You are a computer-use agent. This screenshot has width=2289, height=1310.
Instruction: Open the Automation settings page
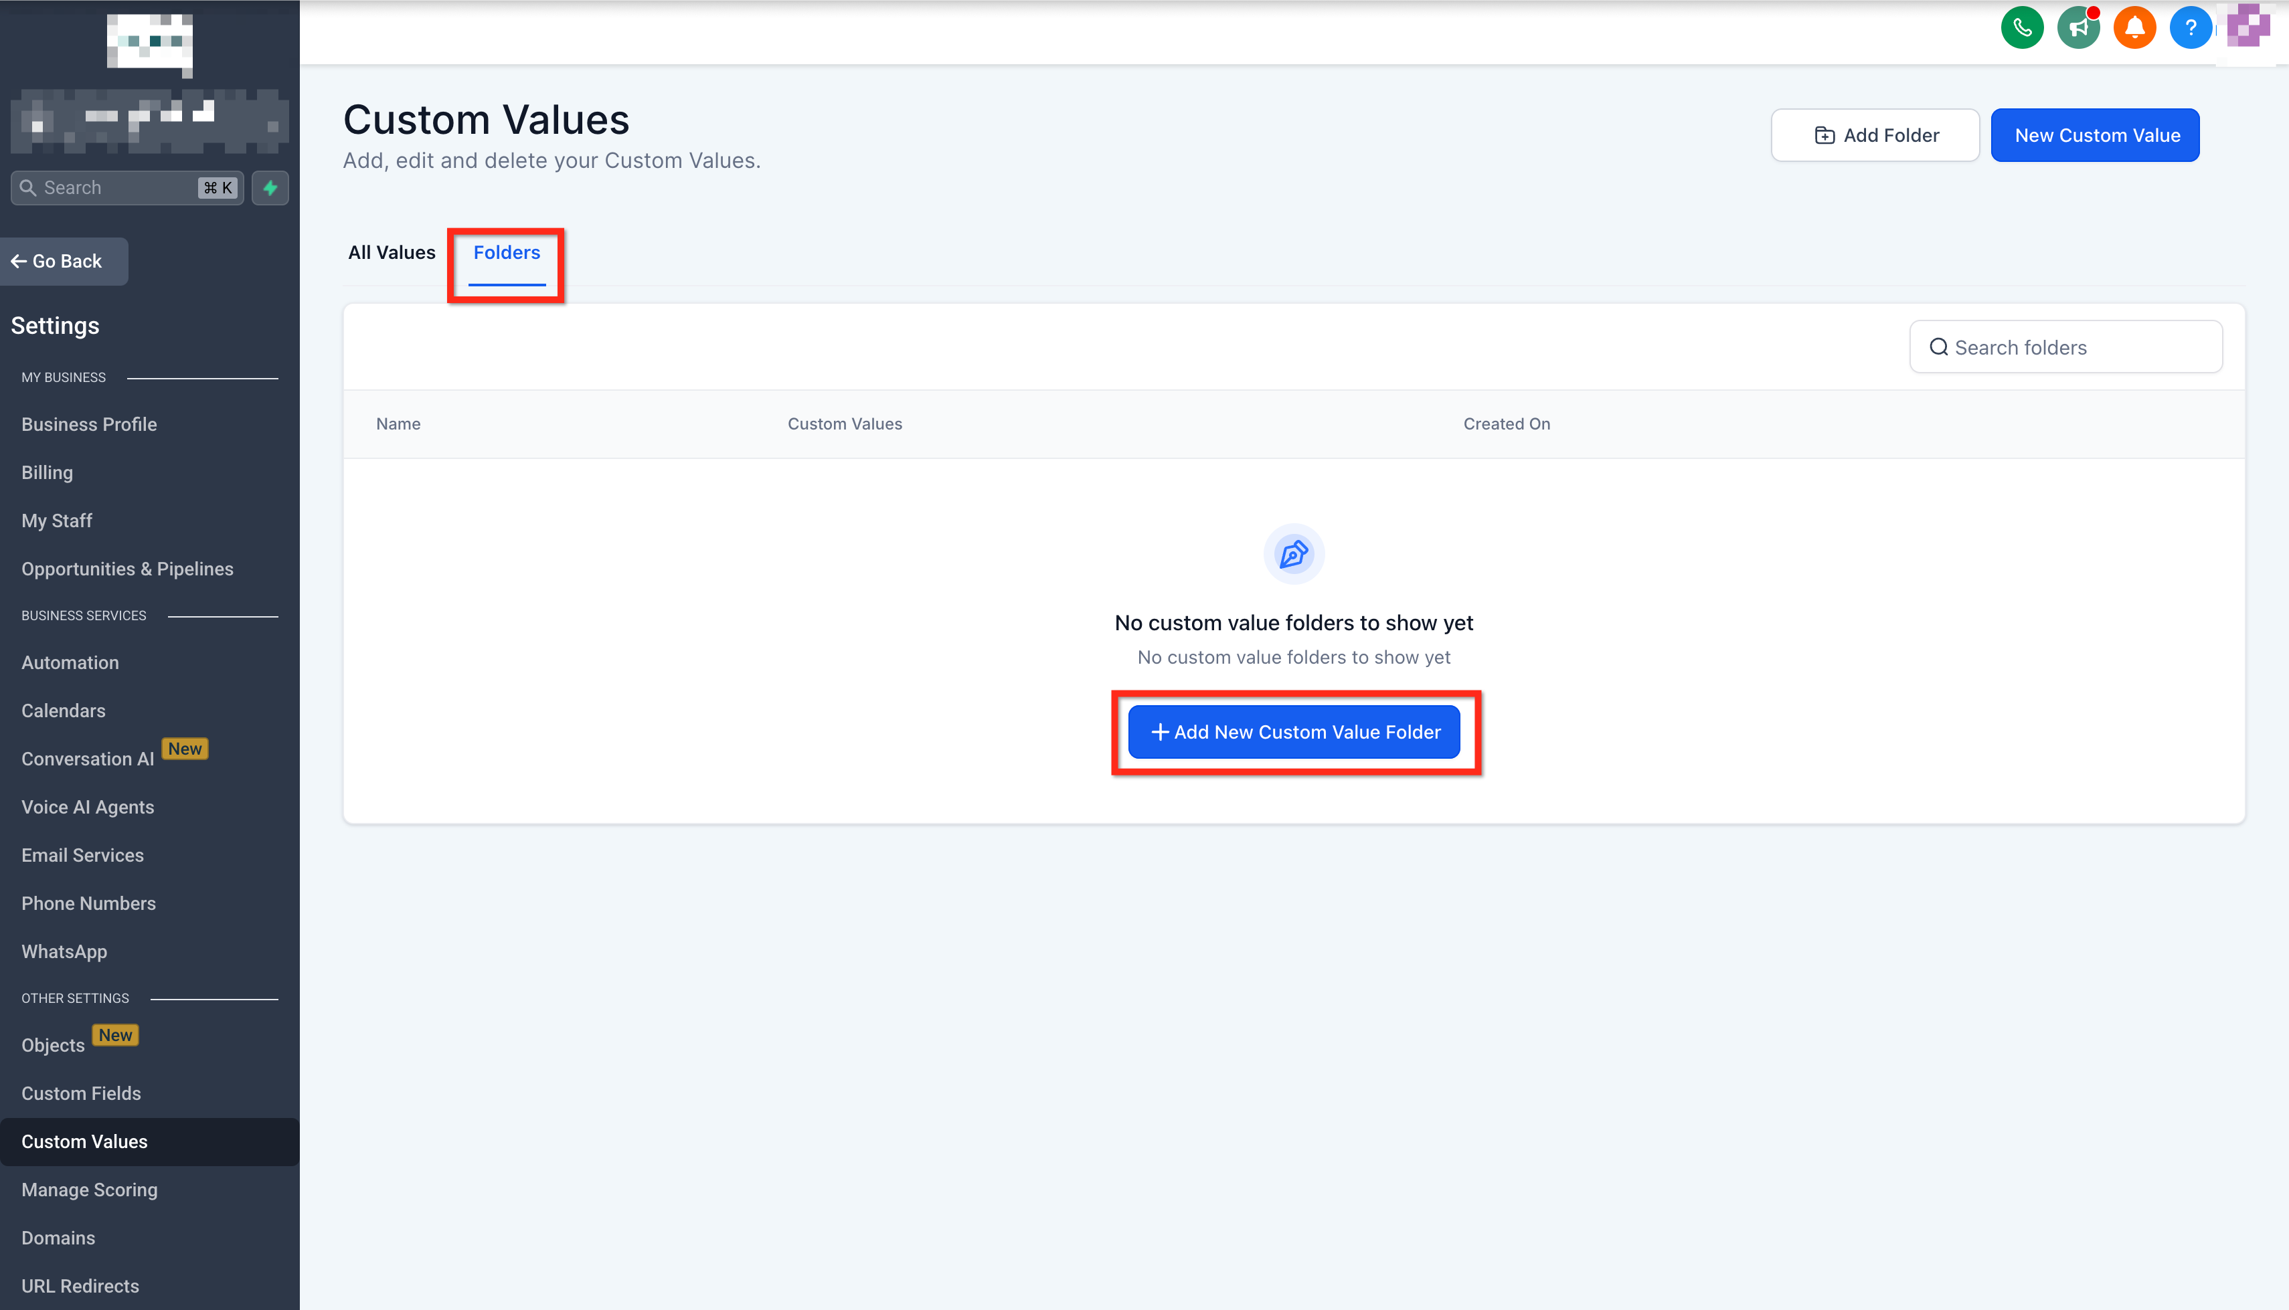click(x=70, y=662)
